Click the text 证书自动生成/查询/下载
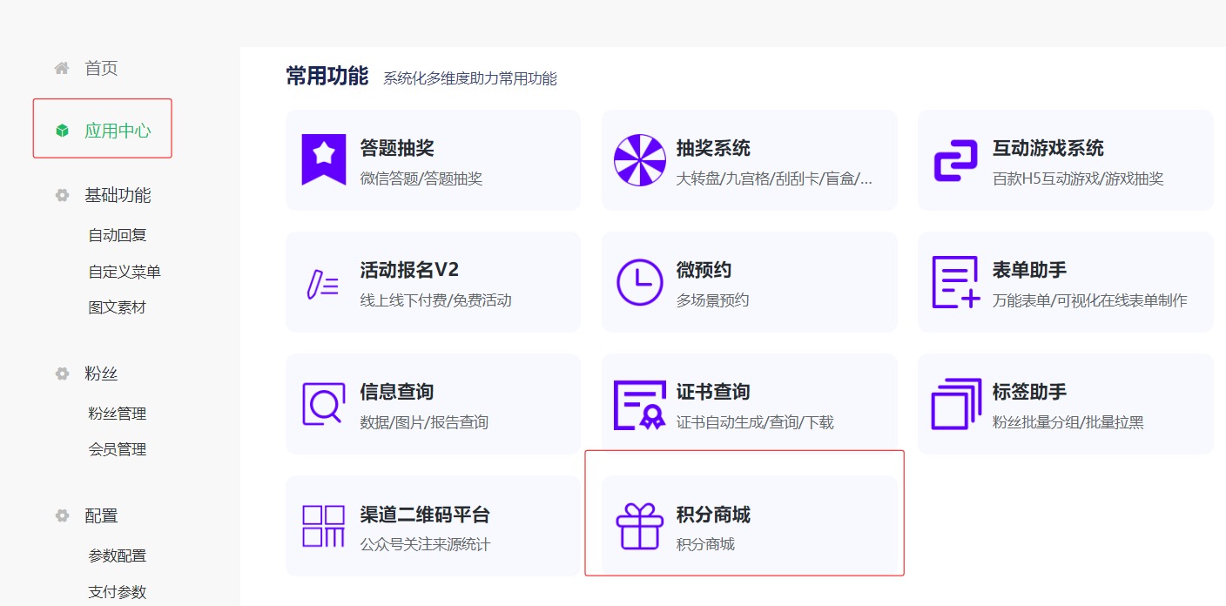1226x606 pixels. pyautogui.click(x=755, y=422)
